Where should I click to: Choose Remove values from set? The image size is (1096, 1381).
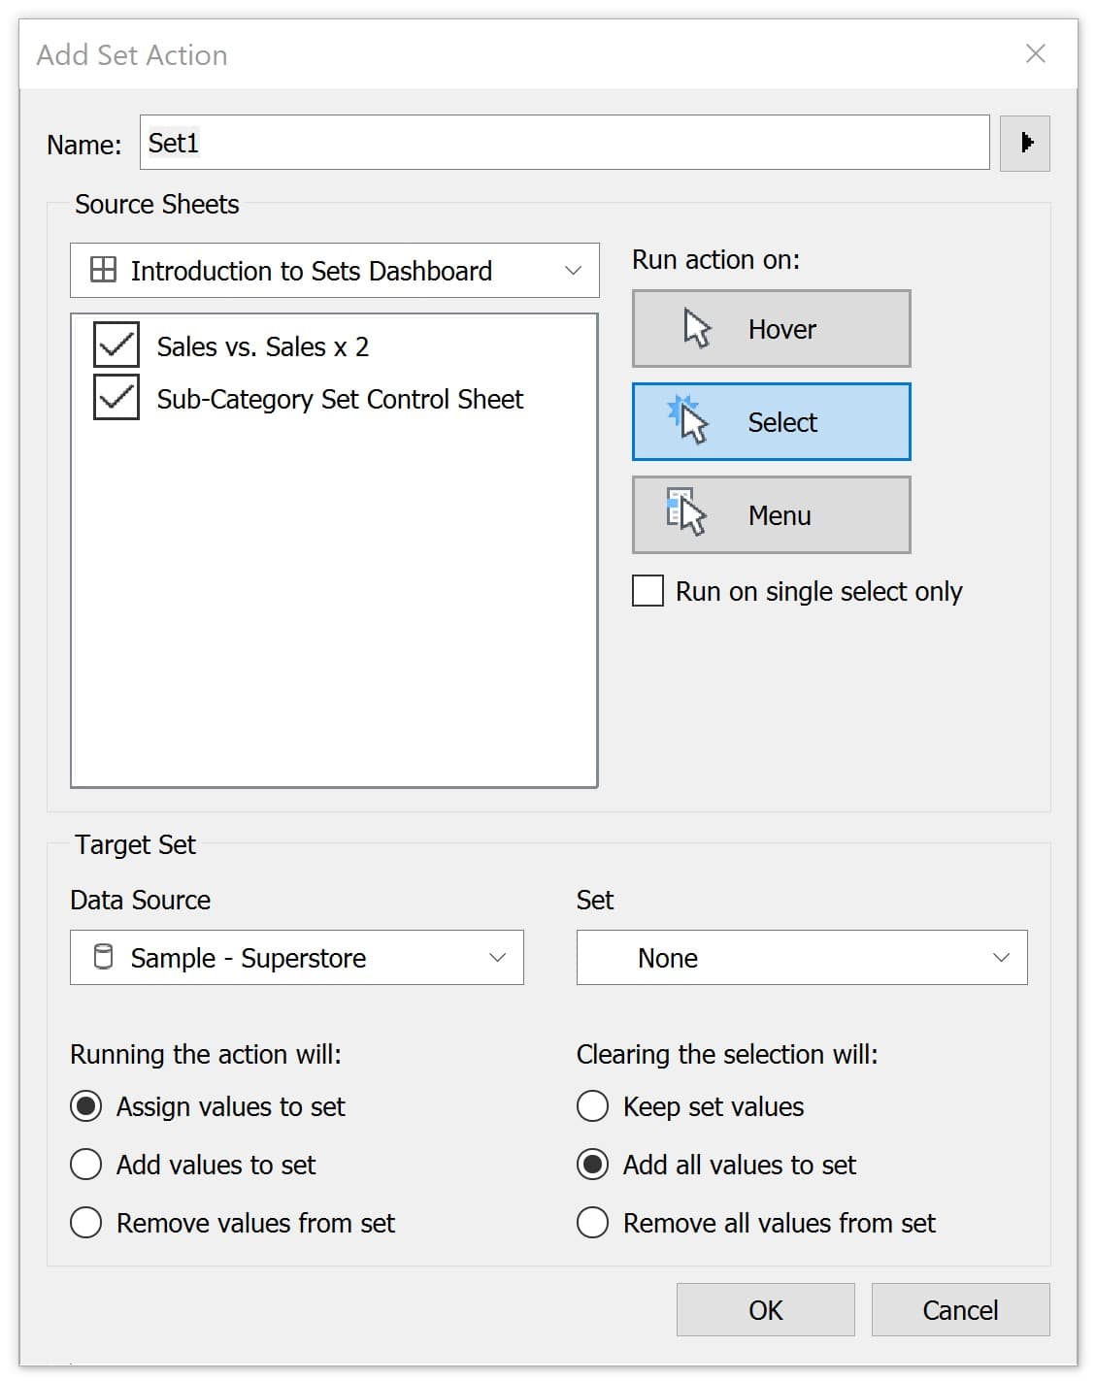pyautogui.click(x=86, y=1222)
